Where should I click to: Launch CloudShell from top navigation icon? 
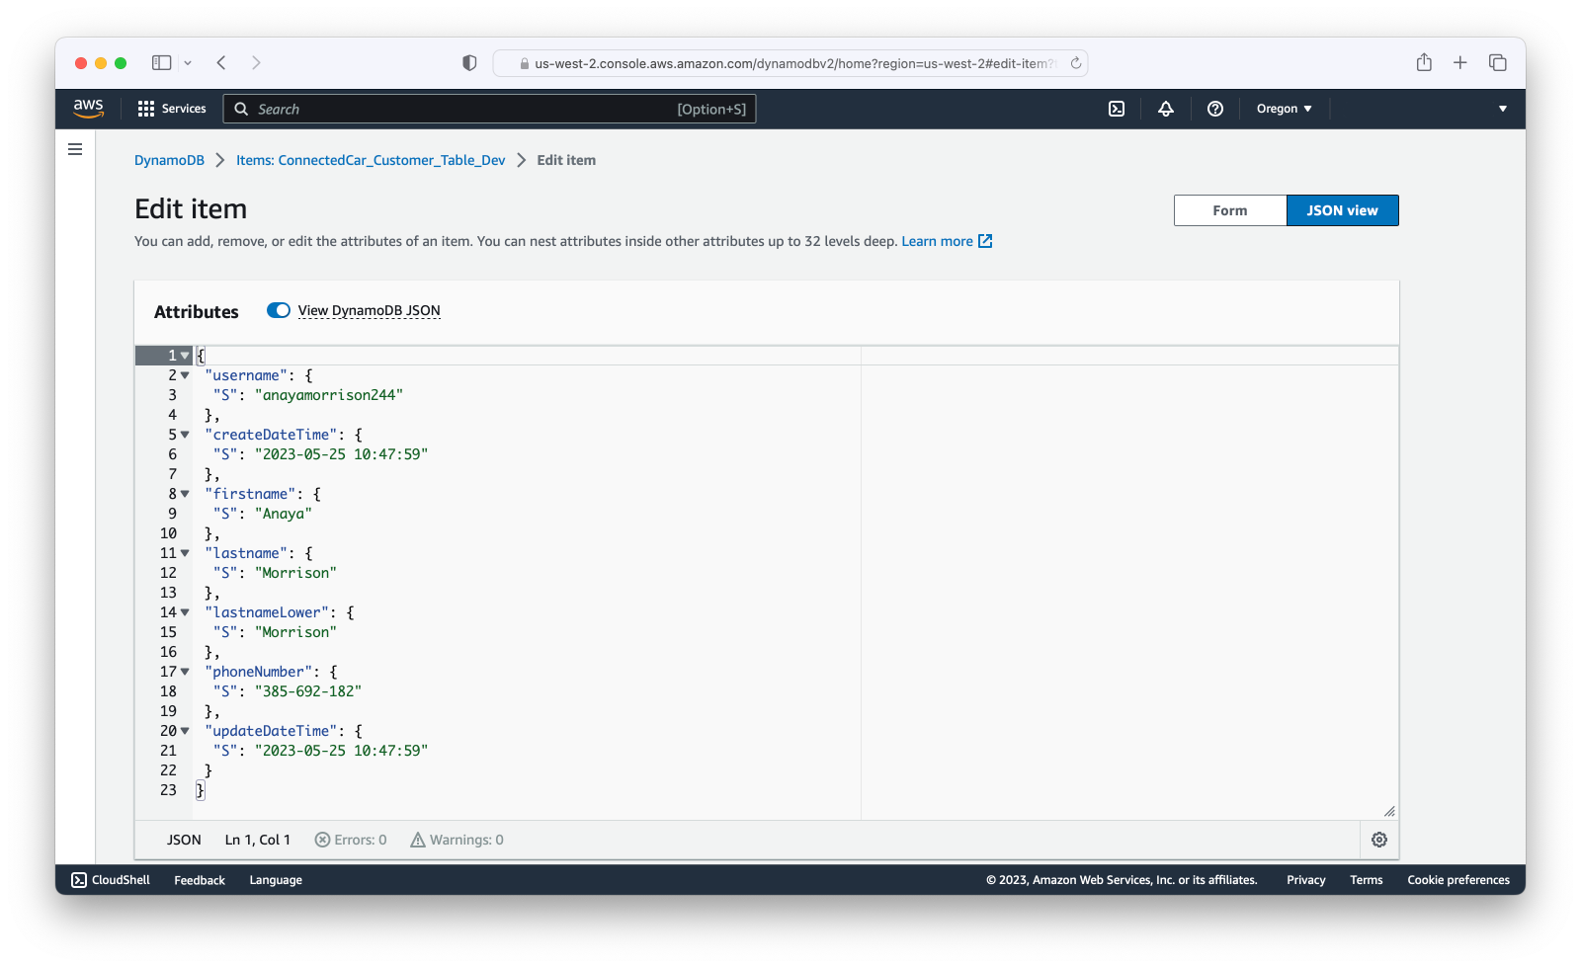pyautogui.click(x=1117, y=109)
